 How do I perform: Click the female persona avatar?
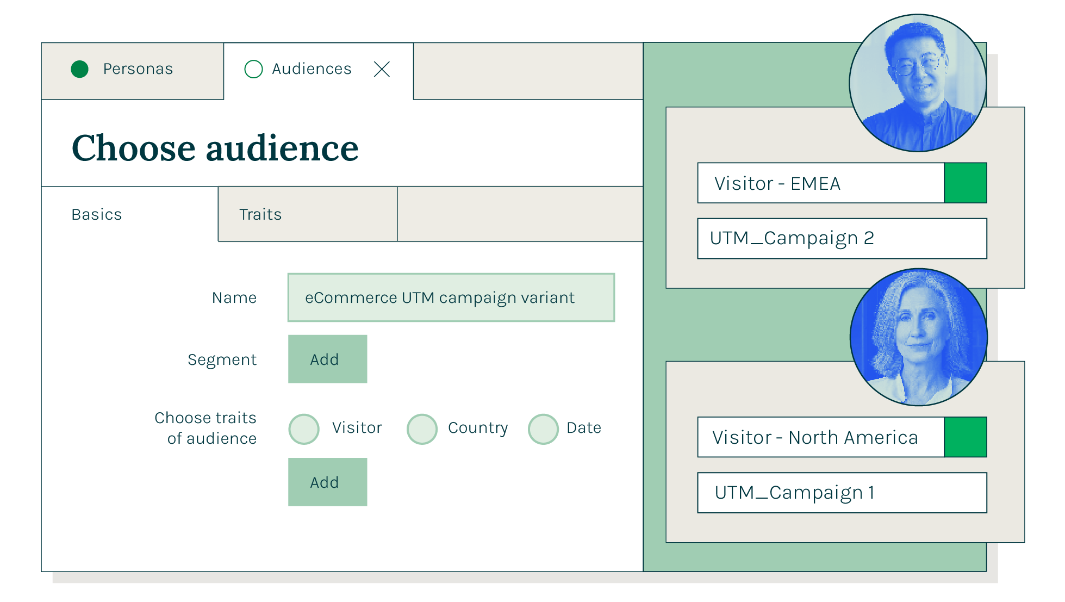(x=918, y=337)
